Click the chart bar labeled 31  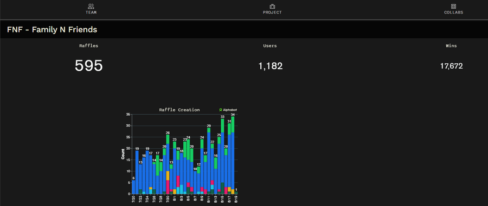coord(229,158)
